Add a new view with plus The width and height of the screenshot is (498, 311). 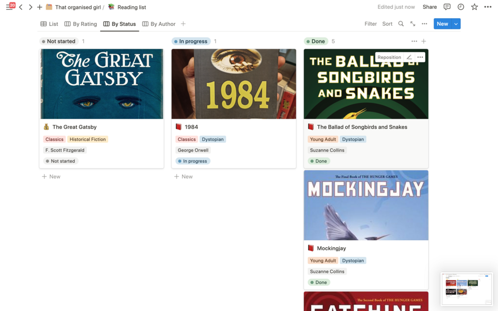tap(183, 24)
